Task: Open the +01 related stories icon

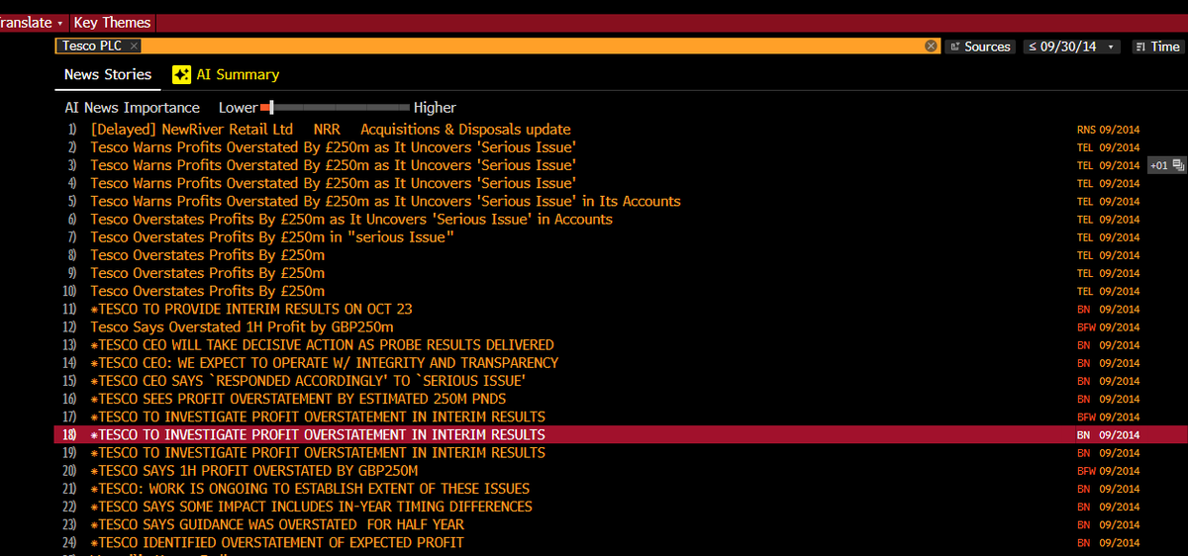Action: pyautogui.click(x=1165, y=165)
